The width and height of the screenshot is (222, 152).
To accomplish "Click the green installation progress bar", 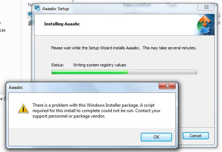I will pos(90,72).
